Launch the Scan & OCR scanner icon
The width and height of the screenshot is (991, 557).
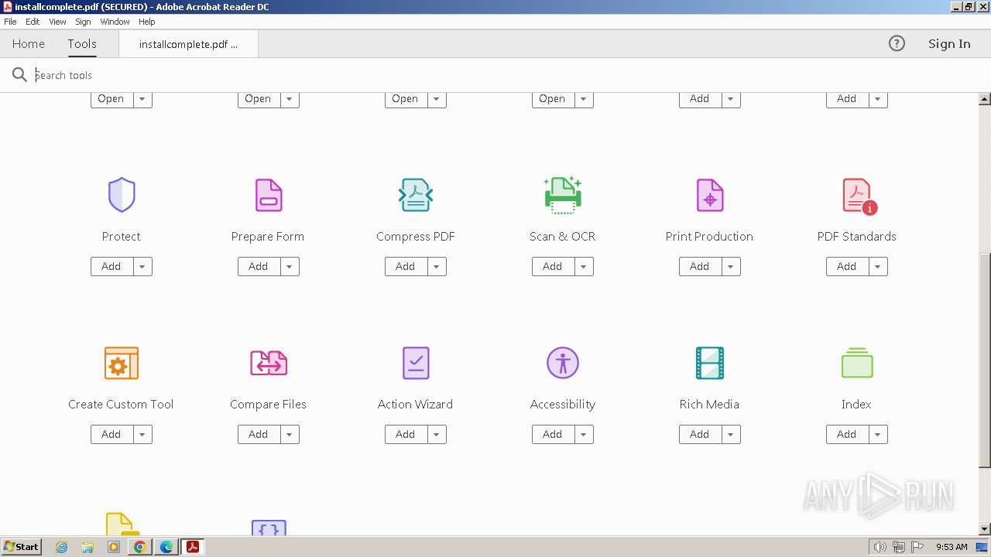(563, 195)
